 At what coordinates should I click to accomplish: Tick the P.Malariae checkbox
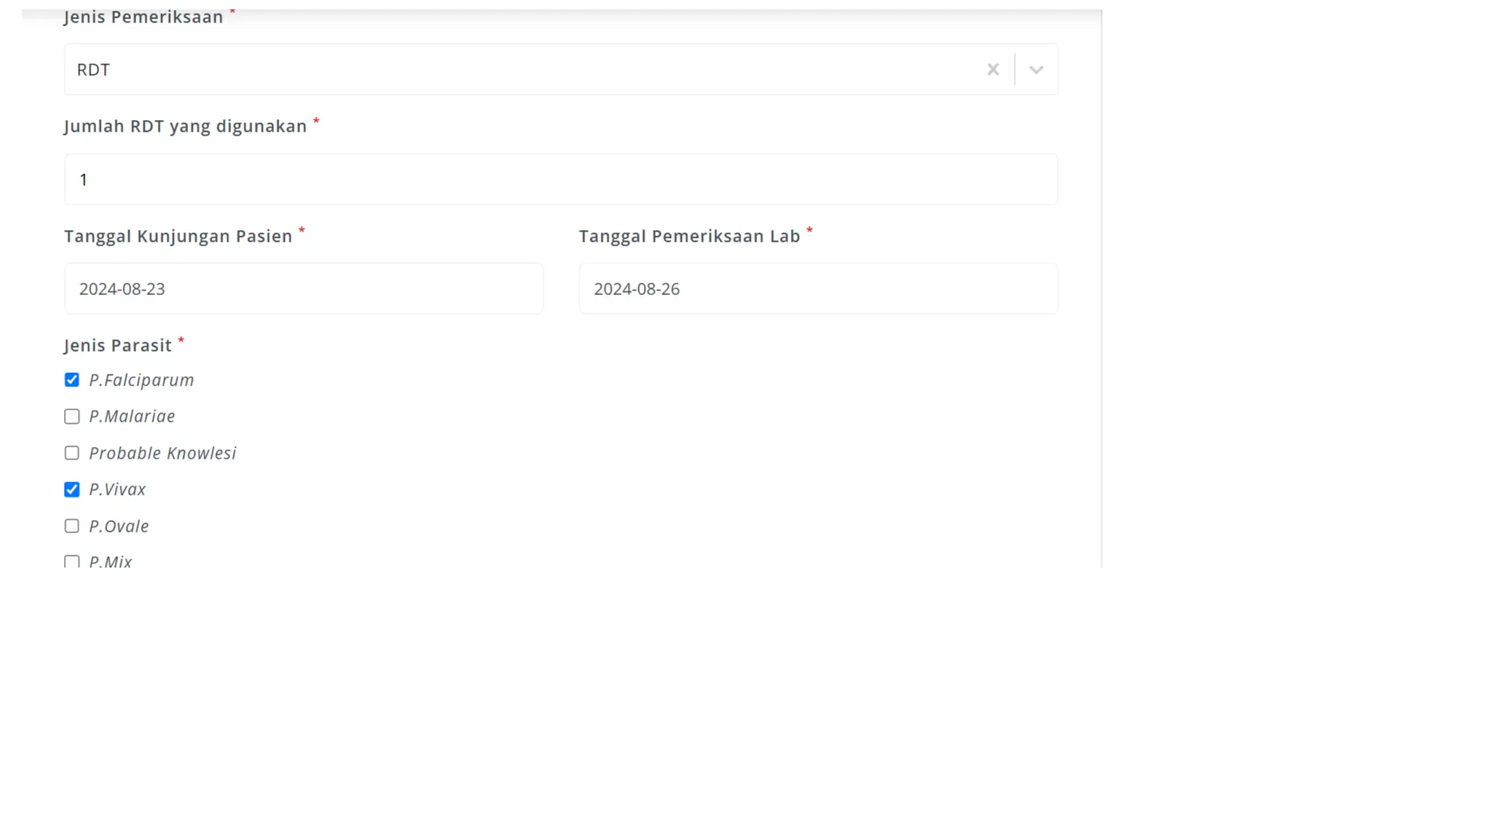(71, 417)
